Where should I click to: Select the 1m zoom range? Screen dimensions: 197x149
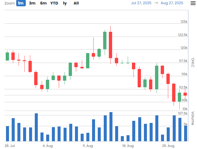point(21,3)
